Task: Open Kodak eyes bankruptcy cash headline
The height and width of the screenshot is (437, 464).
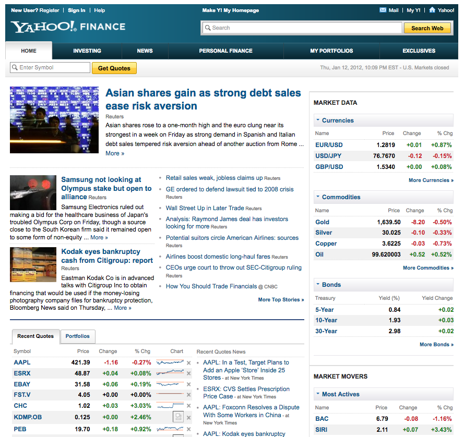Action: 107,256
